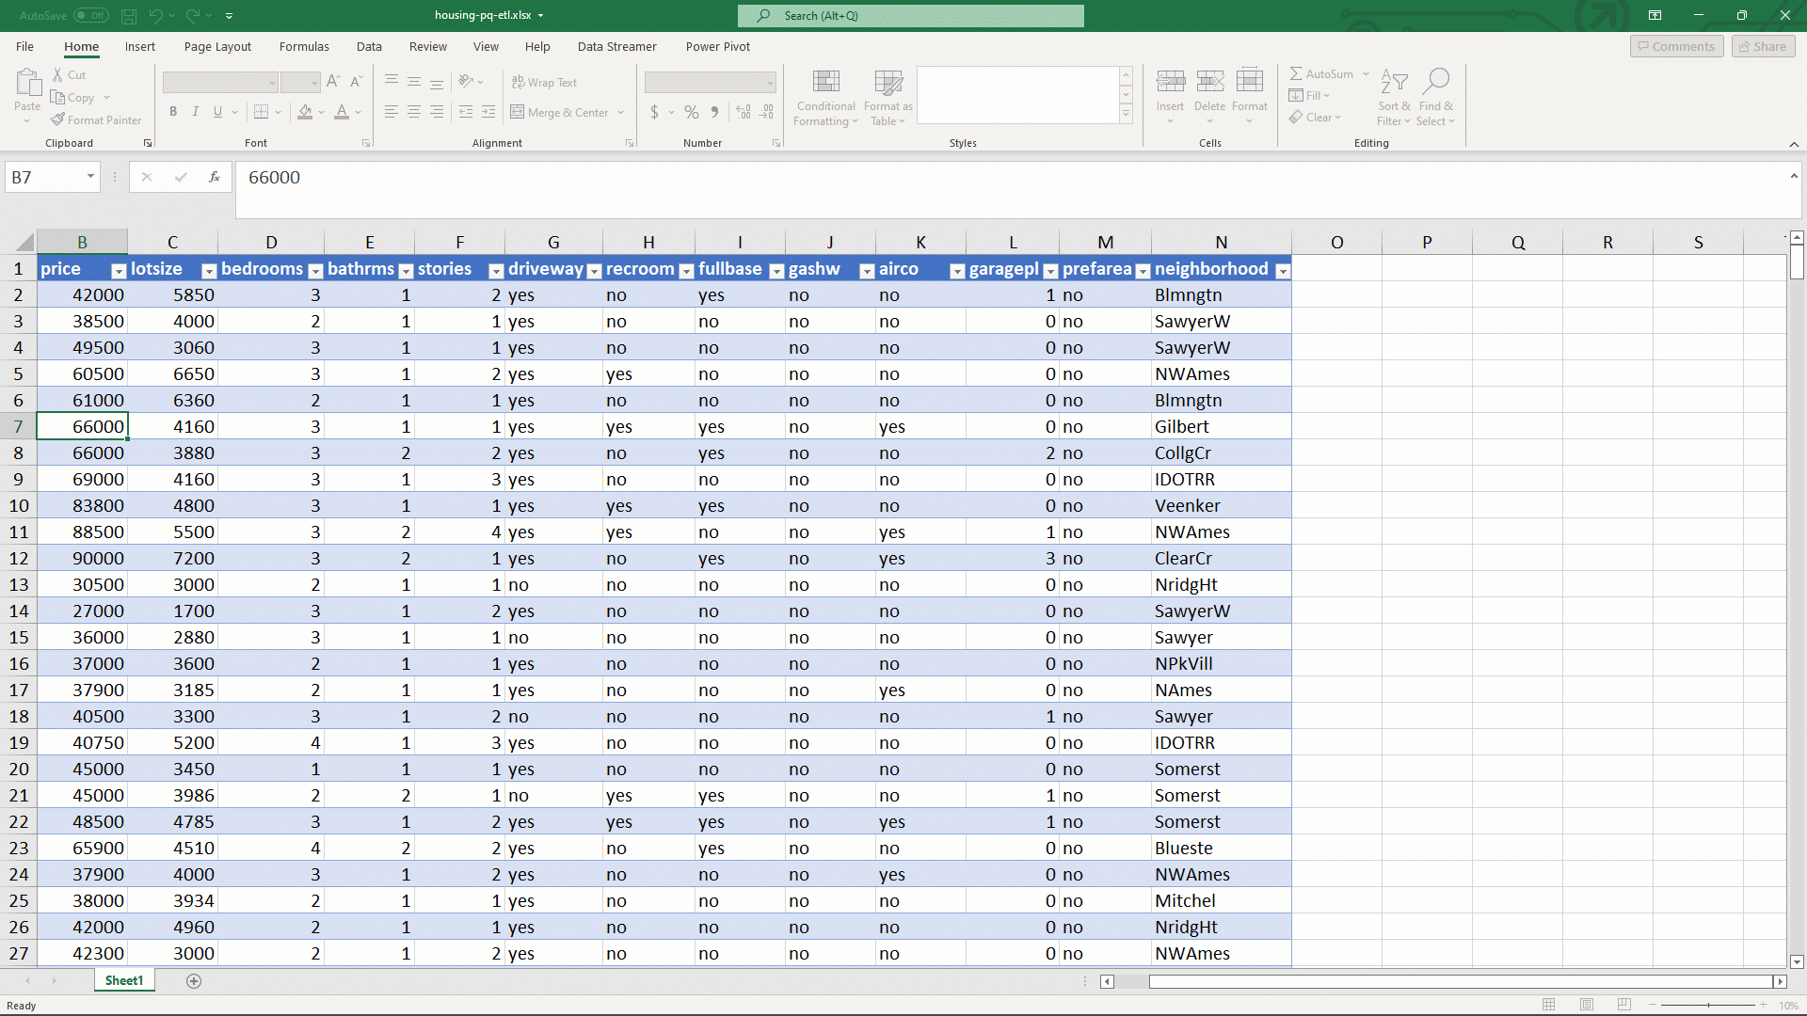
Task: Add a new sheet with plus icon
Action: pos(194,981)
